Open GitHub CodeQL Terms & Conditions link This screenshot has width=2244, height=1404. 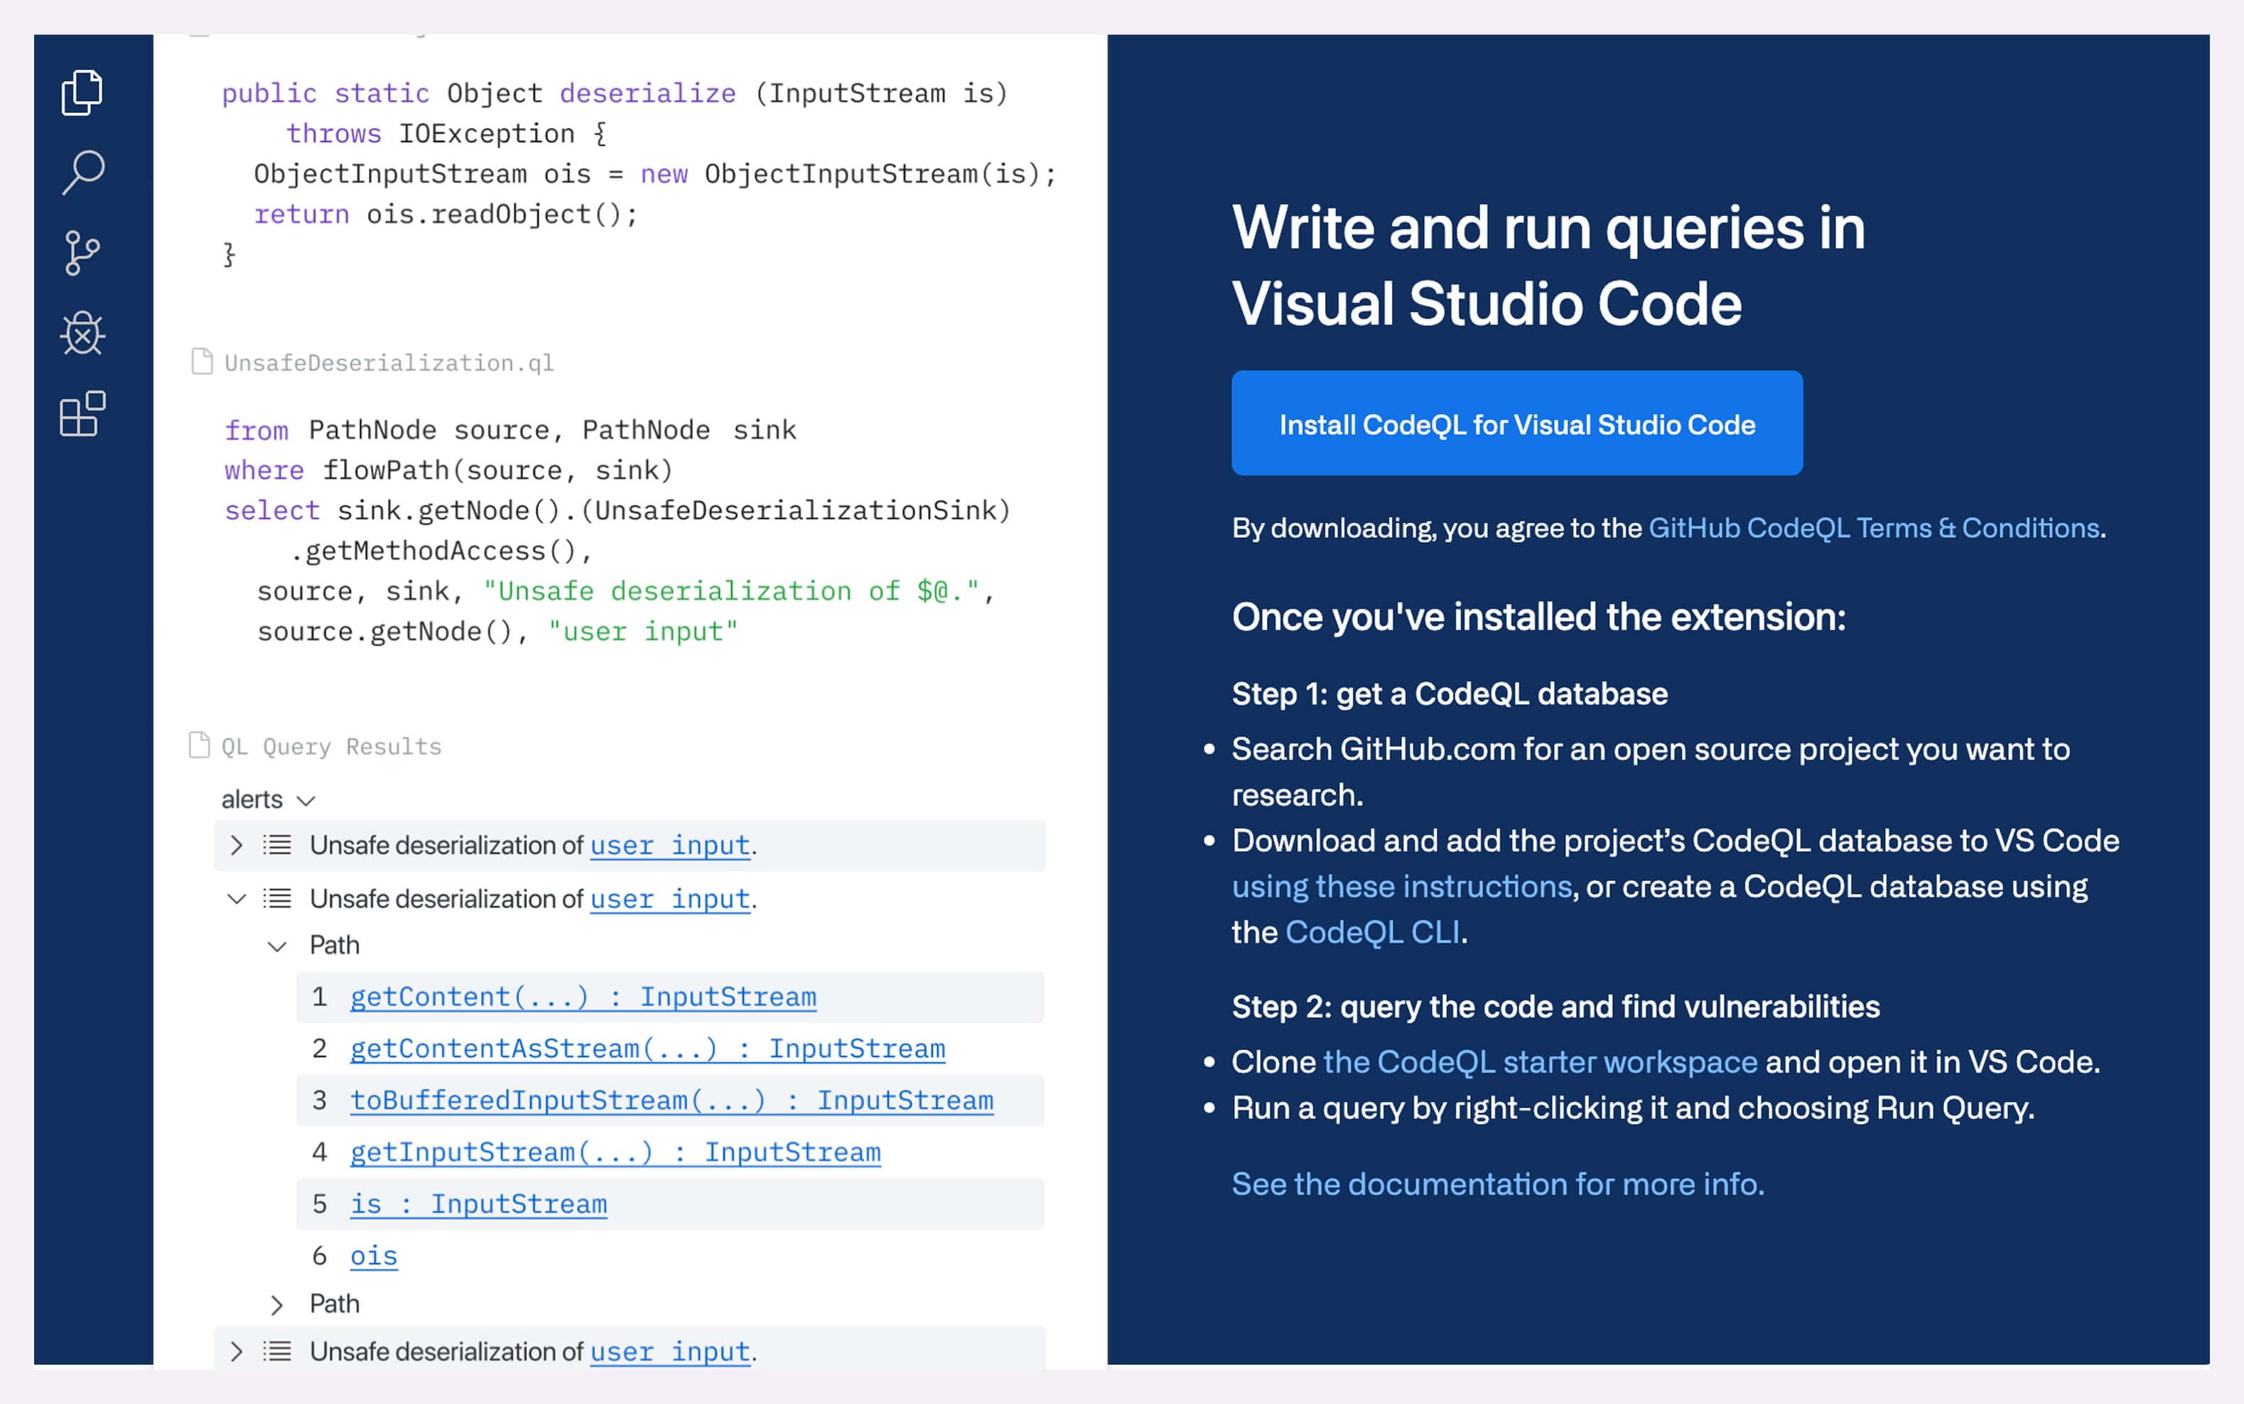coord(1874,527)
